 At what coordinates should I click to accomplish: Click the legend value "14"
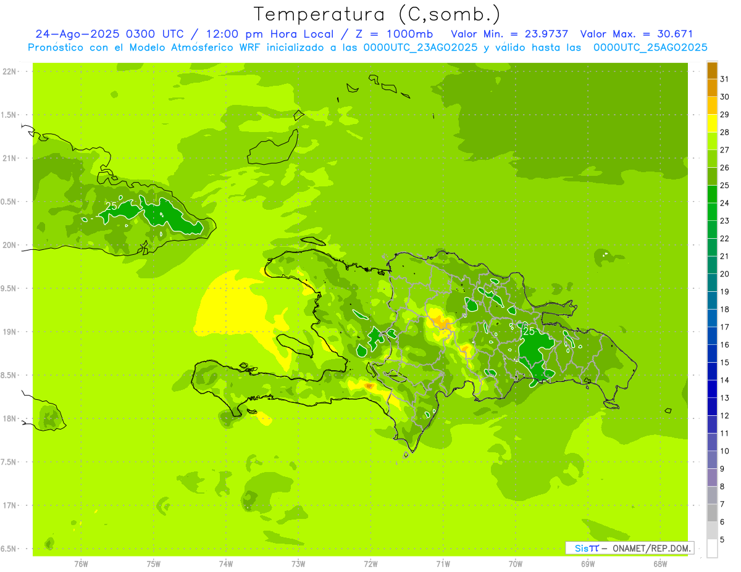coord(725,380)
